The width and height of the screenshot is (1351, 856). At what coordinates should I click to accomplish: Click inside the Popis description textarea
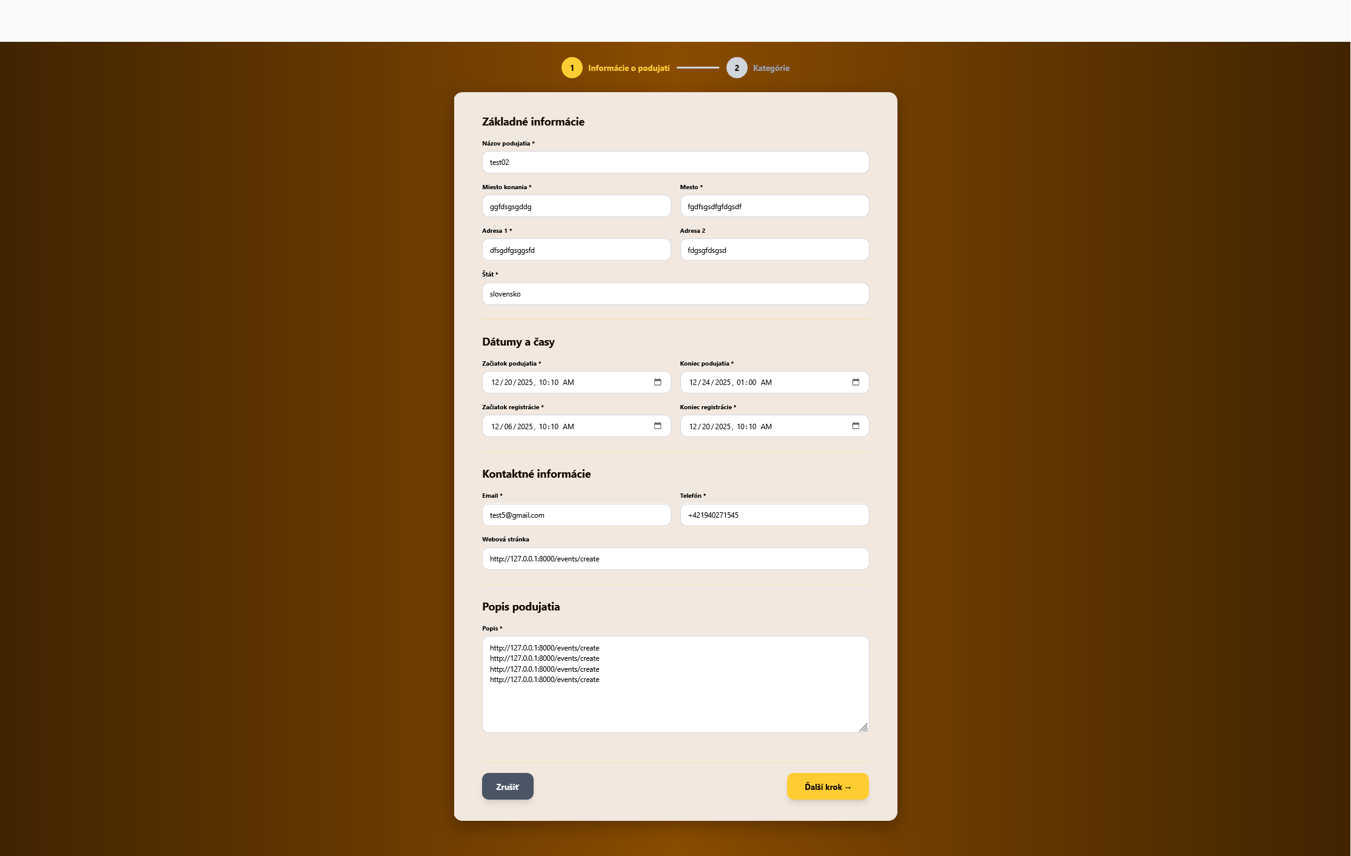tap(675, 684)
